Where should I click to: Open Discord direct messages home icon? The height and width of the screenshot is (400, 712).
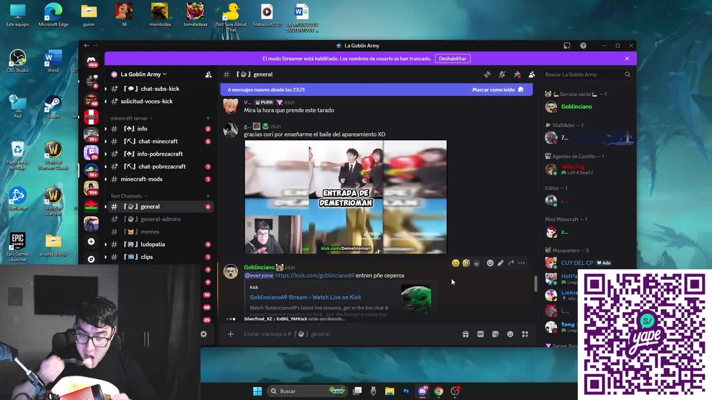(x=91, y=59)
